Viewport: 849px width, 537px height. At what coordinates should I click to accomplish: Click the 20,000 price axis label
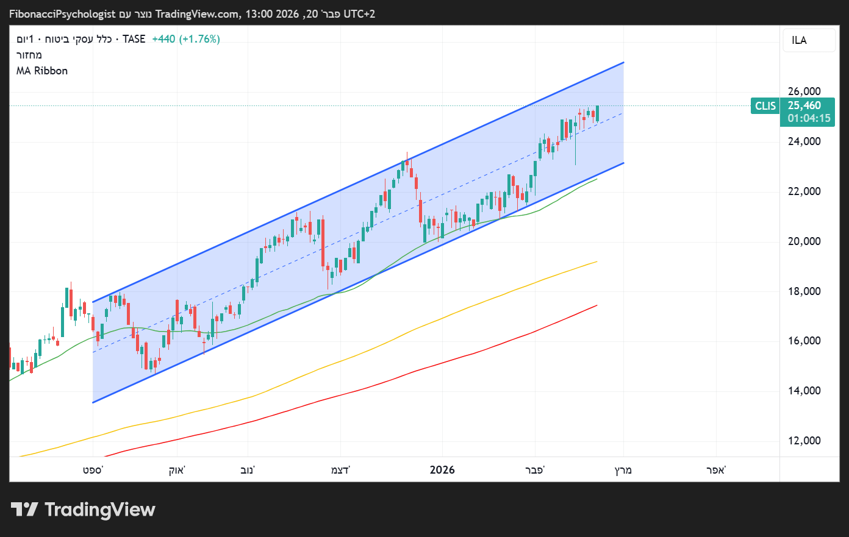804,241
